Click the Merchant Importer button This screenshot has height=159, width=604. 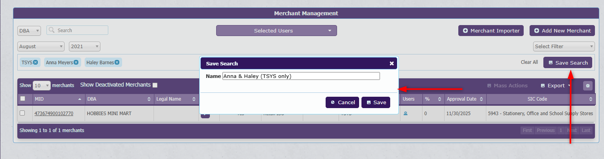pos(491,31)
